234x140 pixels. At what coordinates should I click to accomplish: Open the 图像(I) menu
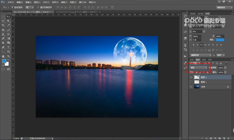pyautogui.click(x=28, y=2)
